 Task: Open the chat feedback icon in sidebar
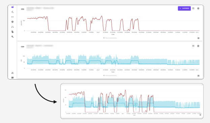click(12, 78)
